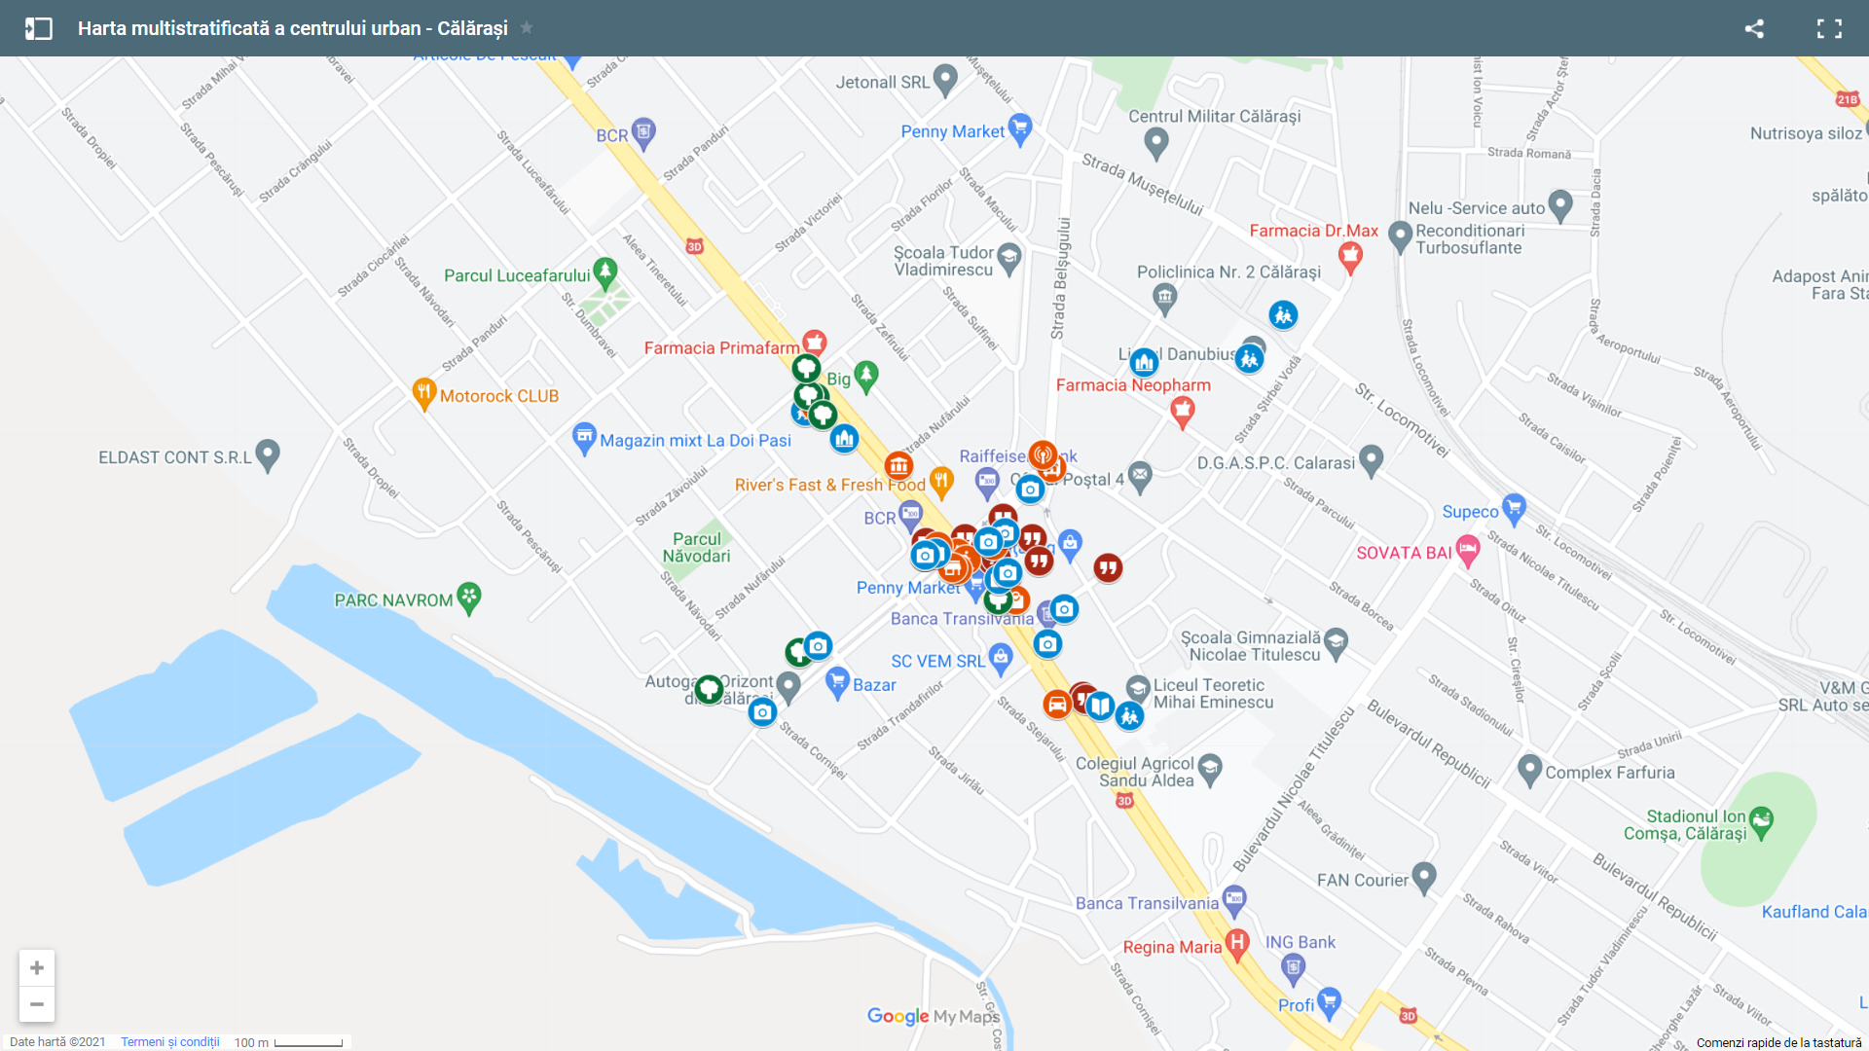
Task: Click the ELDAST CONT S.R.L pin
Action: tap(268, 453)
